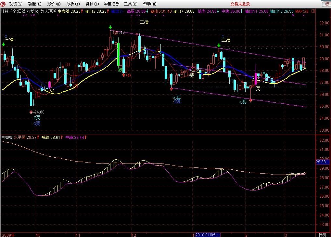
Task: Click the red app logo icon
Action: (3, 4)
